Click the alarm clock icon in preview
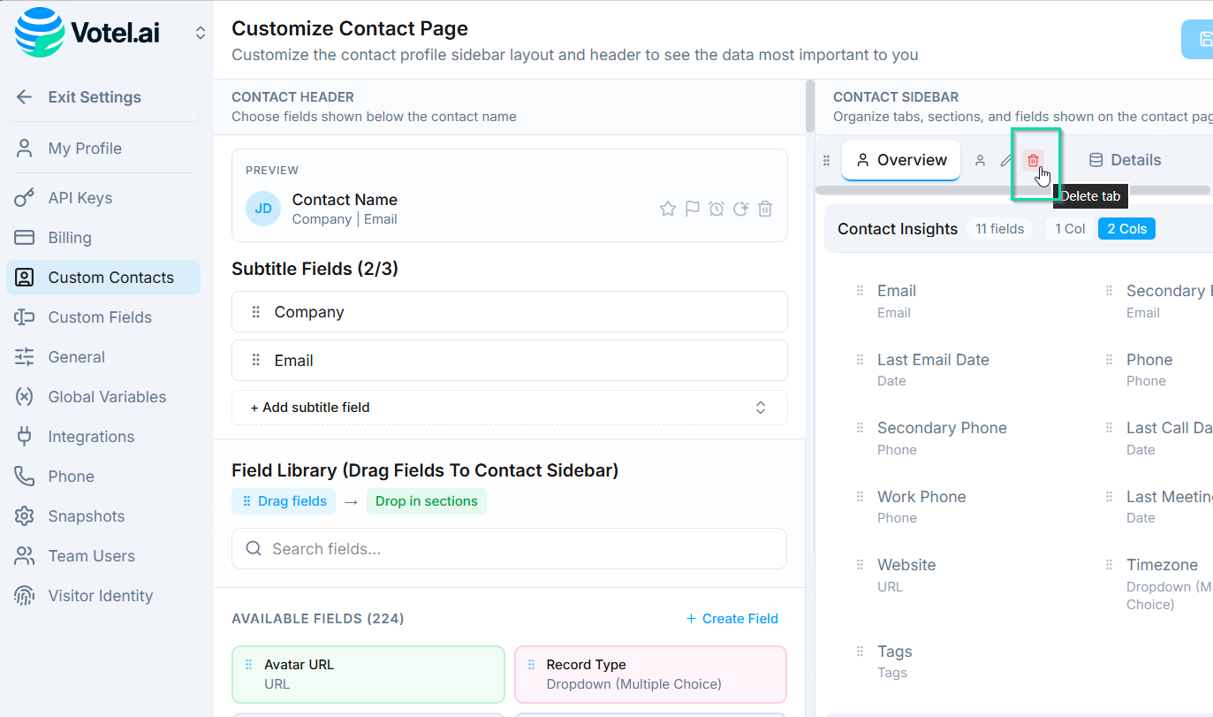1213x717 pixels. coord(716,209)
